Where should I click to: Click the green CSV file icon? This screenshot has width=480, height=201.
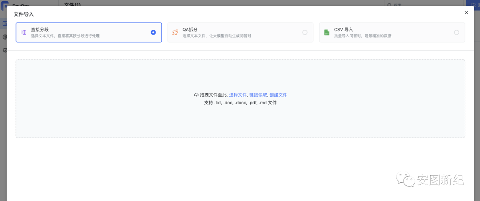click(x=327, y=32)
